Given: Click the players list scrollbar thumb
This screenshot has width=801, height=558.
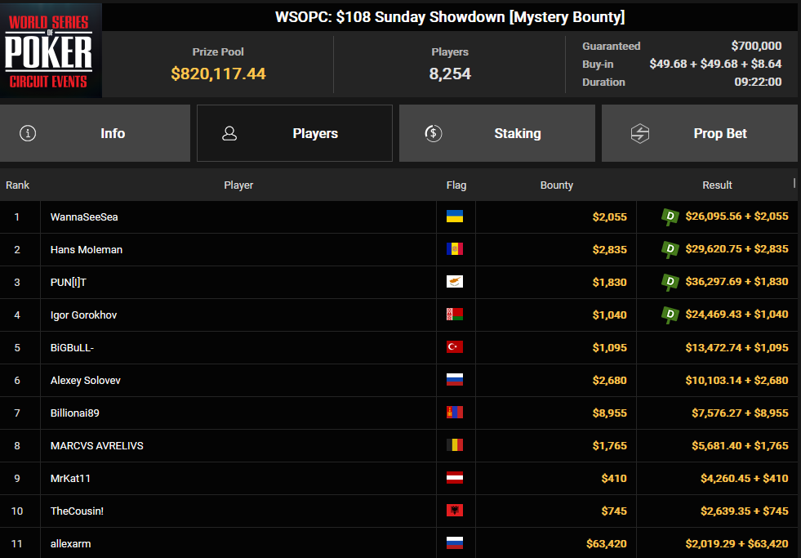Looking at the screenshot, I should (794, 182).
